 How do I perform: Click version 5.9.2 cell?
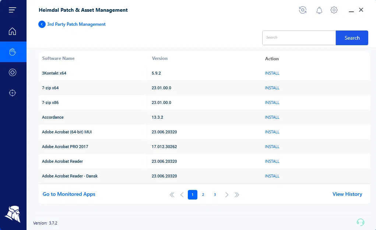[x=157, y=73]
